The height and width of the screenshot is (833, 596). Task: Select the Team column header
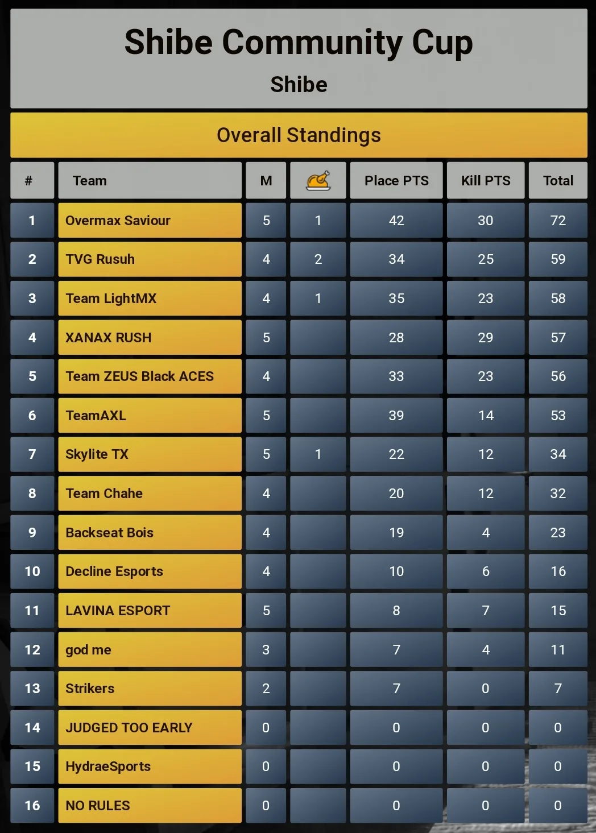150,181
